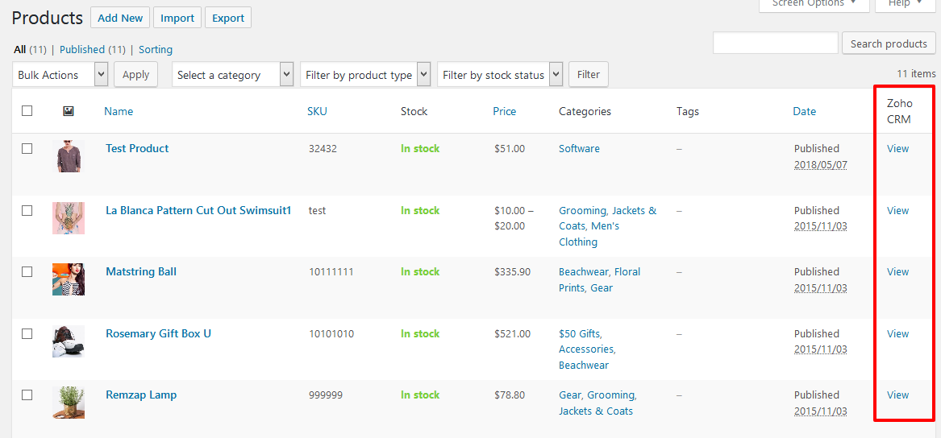
Task: Click the 2018/05/07 published date
Action: [820, 163]
